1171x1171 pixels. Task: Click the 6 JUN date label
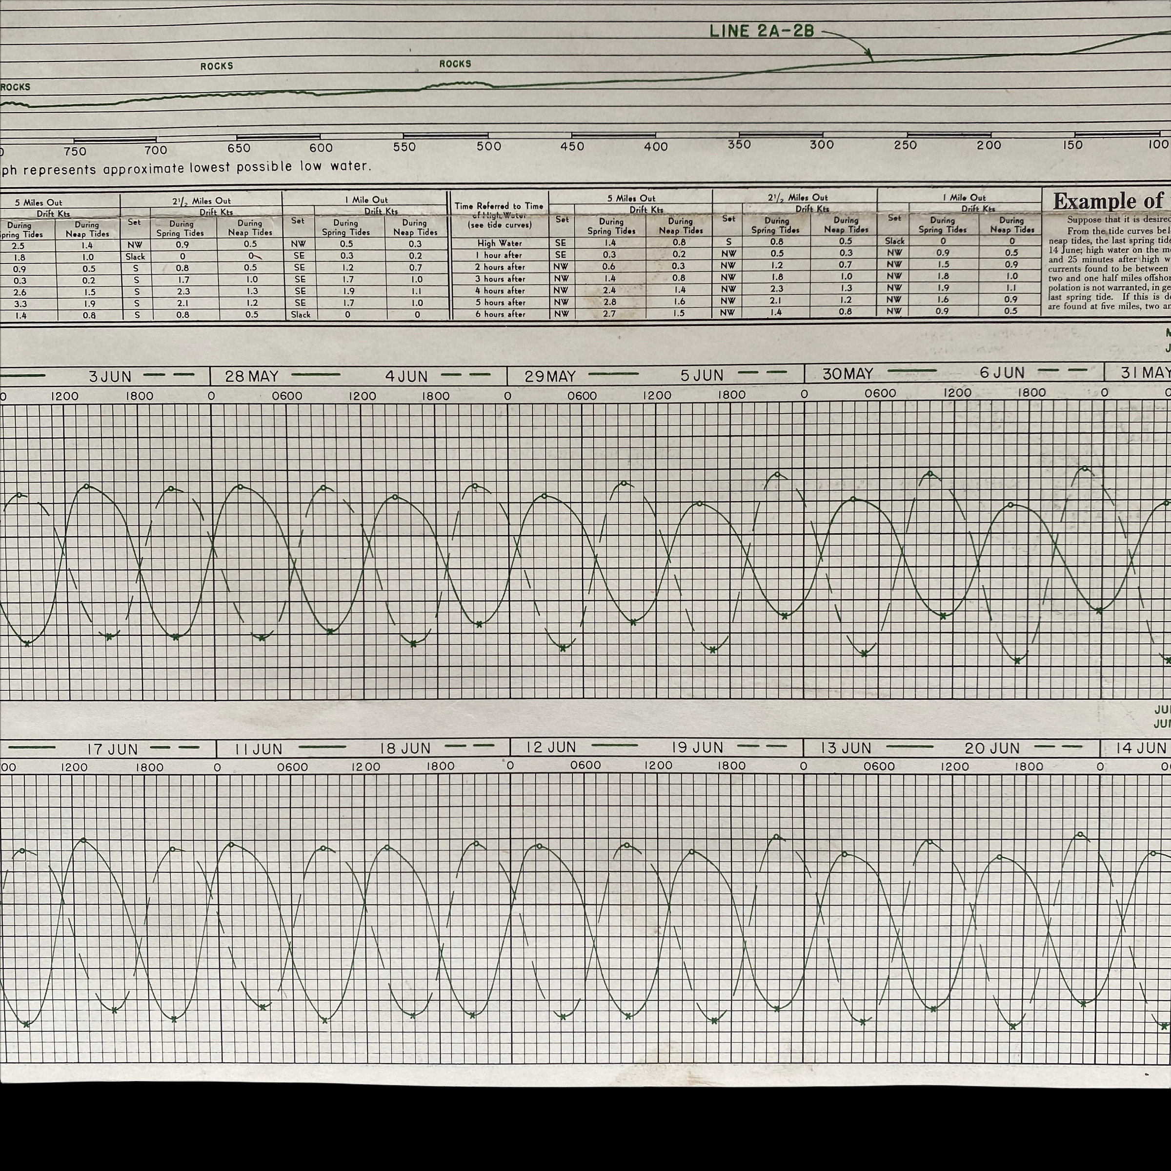point(1002,373)
